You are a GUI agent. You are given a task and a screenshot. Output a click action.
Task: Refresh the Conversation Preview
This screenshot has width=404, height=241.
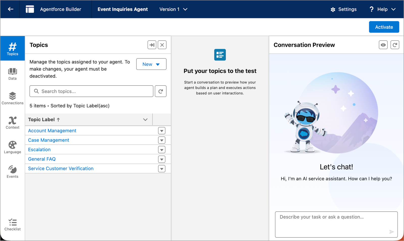click(x=395, y=45)
